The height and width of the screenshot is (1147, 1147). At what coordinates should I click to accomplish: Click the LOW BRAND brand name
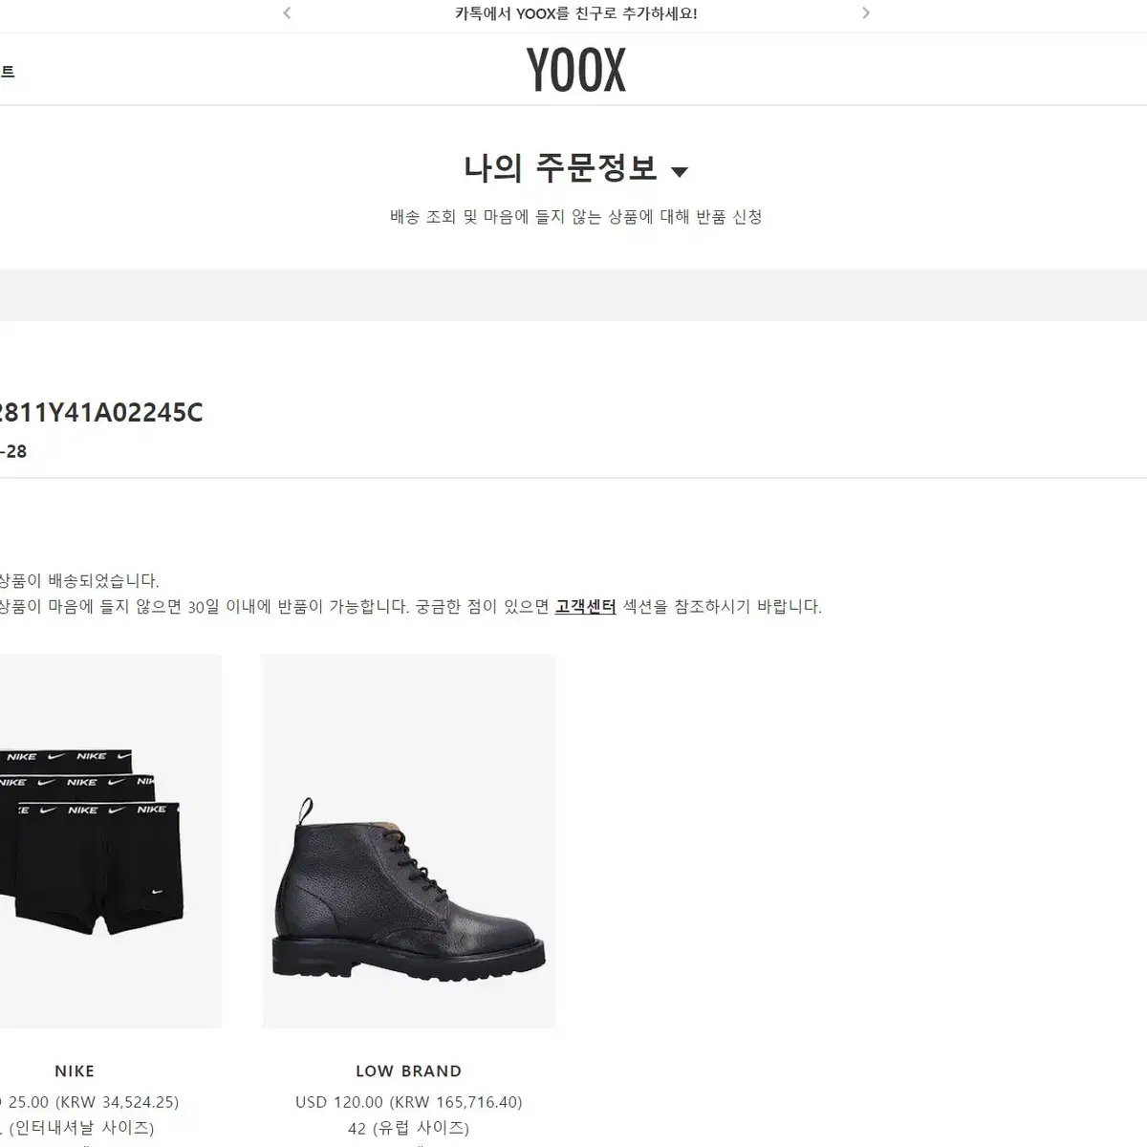pyautogui.click(x=408, y=1071)
